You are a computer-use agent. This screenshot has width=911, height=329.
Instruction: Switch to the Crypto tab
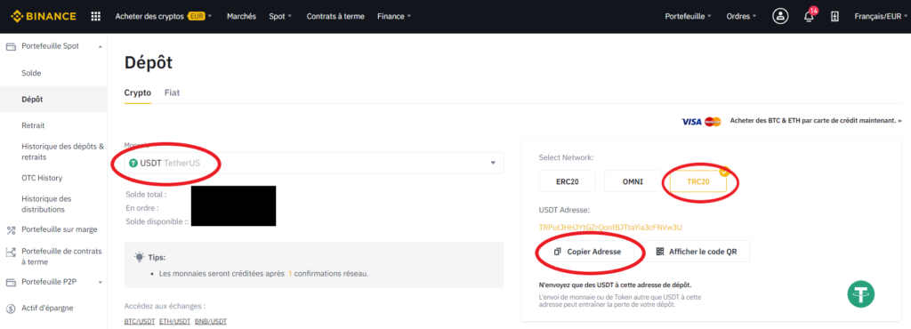tap(138, 92)
